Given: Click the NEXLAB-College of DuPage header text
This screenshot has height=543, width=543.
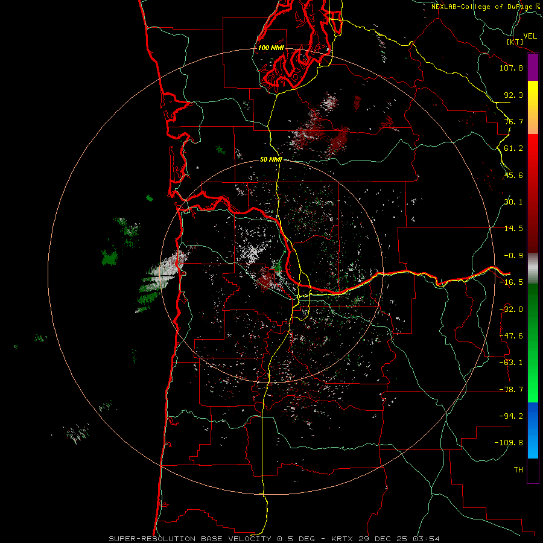Looking at the screenshot, I should (486, 7).
